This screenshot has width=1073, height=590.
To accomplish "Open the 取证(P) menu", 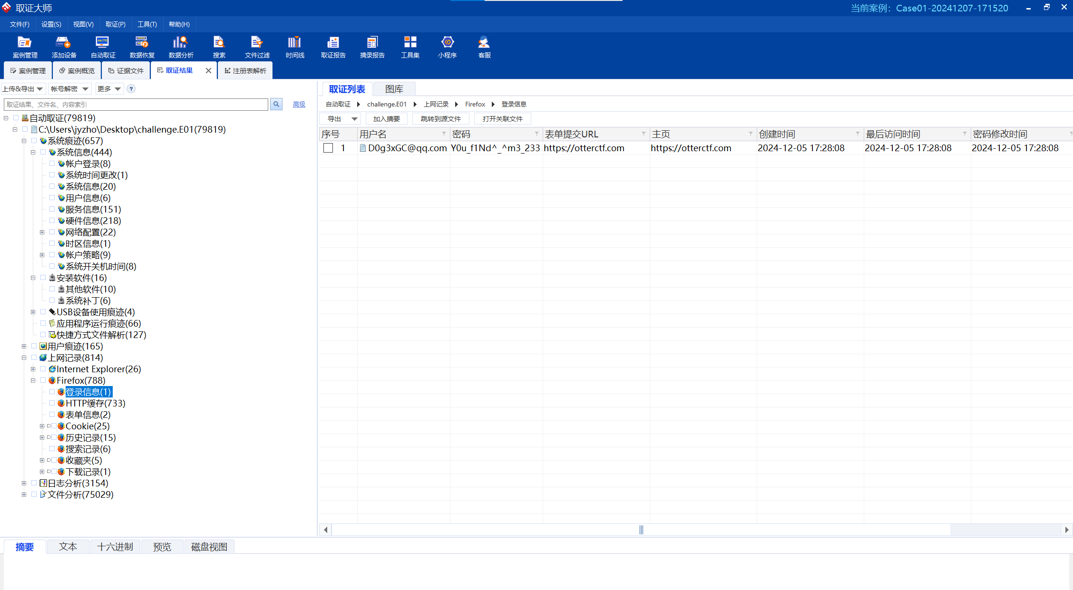I will pos(116,24).
